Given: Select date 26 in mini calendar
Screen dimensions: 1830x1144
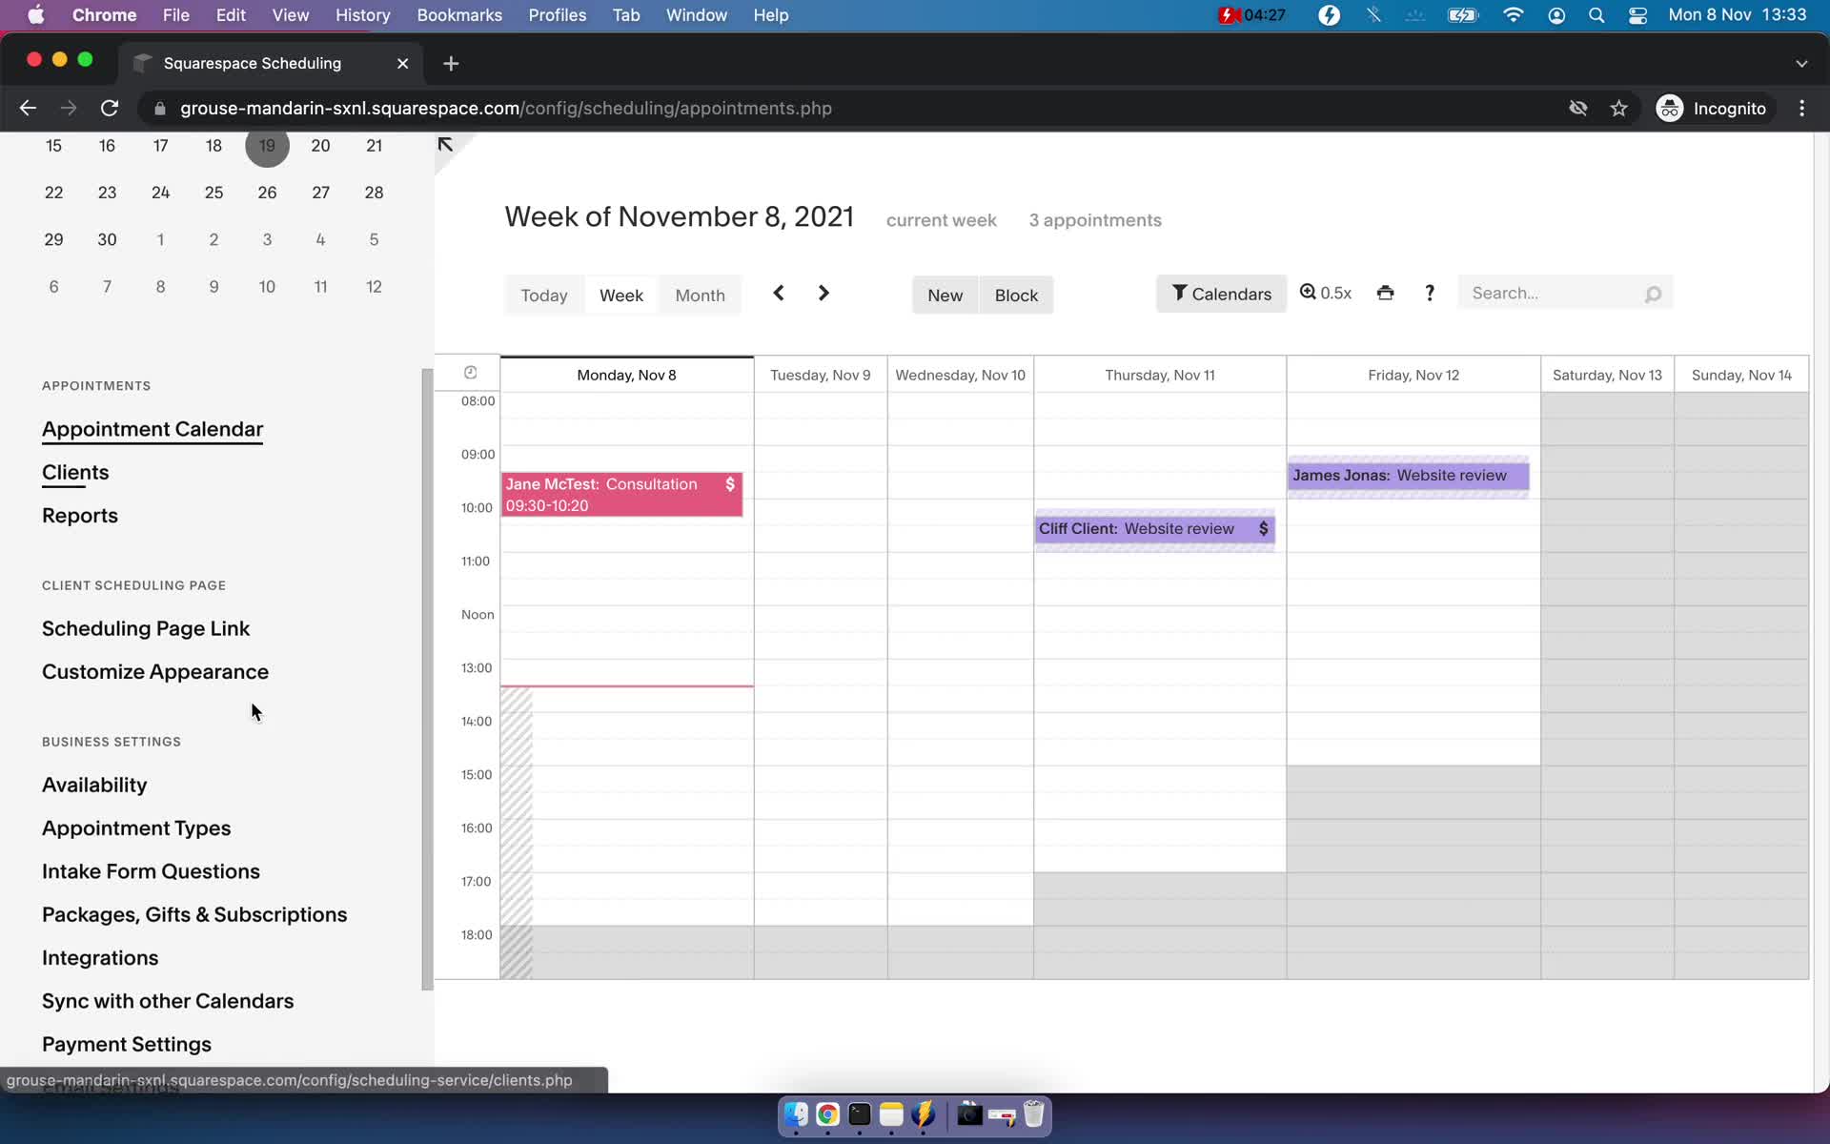Looking at the screenshot, I should click(267, 193).
